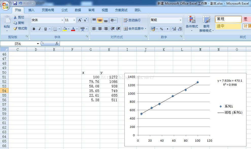Increase font size with the big A icon
The height and width of the screenshot is (149, 251).
[80, 20]
